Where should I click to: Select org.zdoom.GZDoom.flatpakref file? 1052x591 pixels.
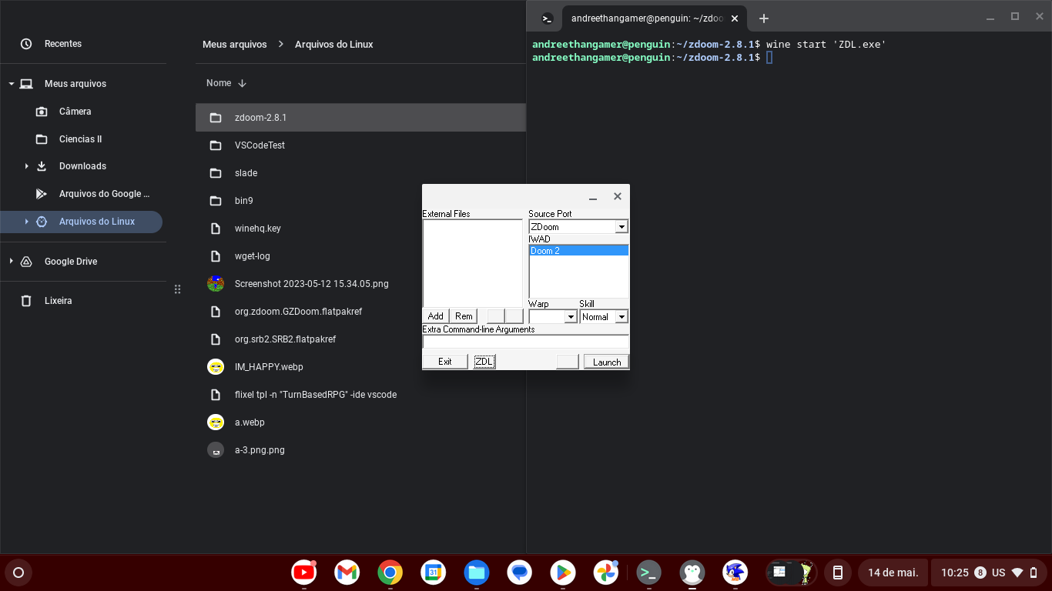[308, 312]
